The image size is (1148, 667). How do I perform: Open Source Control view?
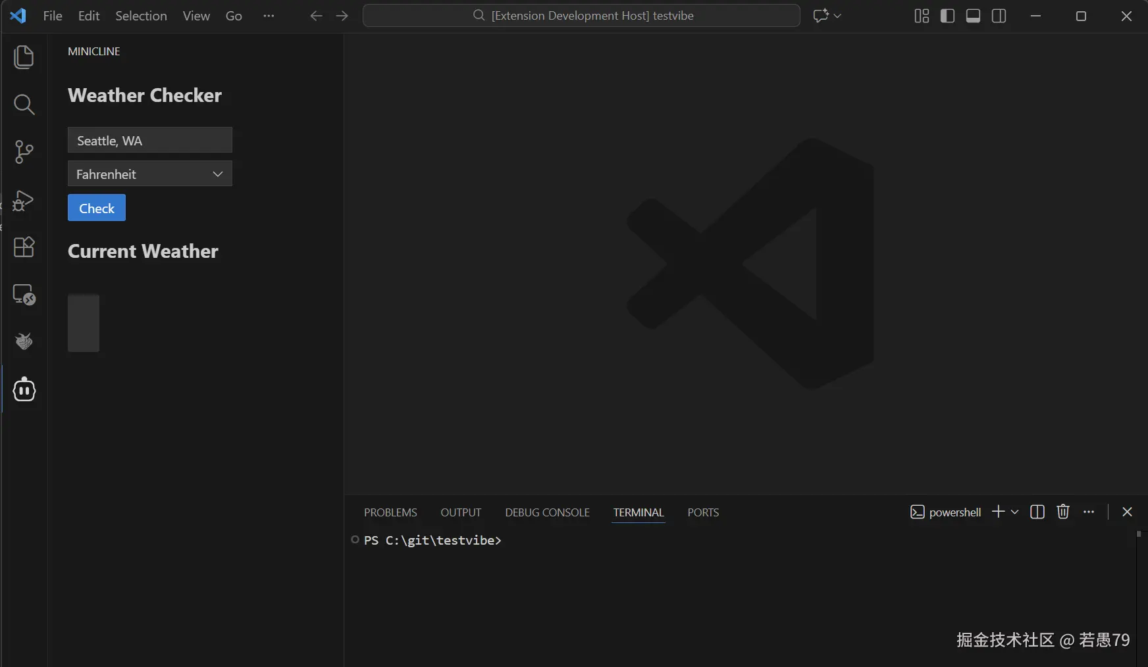click(24, 152)
